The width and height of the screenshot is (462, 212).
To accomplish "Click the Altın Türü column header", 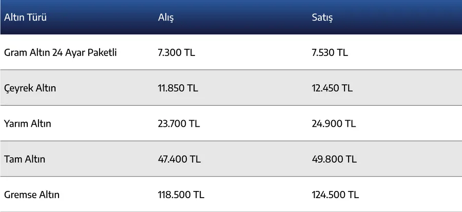I will (26, 17).
